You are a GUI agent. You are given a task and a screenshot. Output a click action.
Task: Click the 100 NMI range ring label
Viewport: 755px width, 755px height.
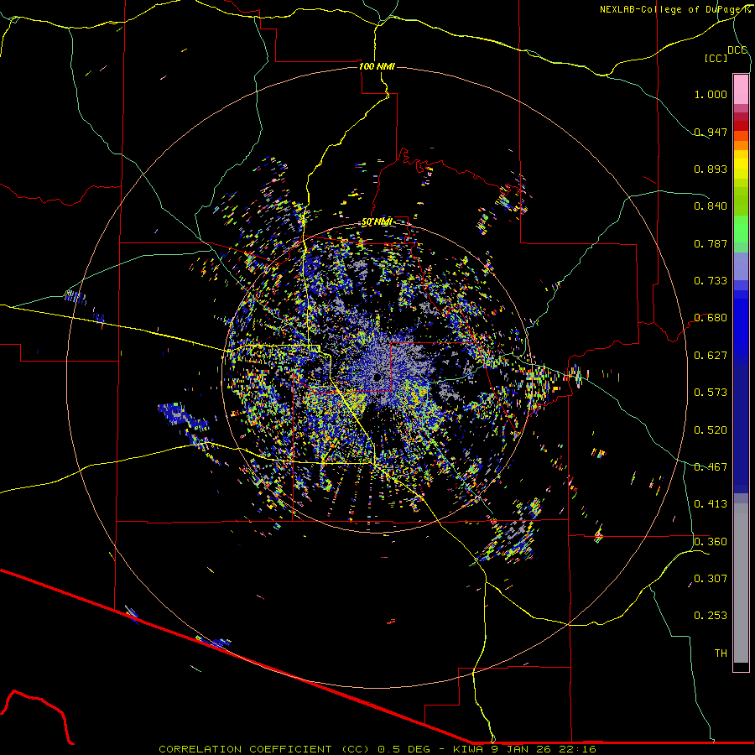[377, 66]
